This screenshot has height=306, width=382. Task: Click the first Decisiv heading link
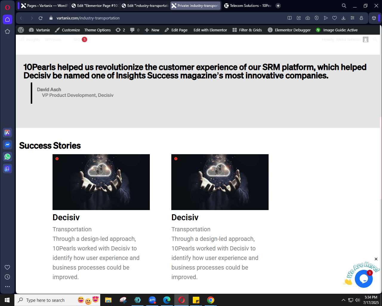pyautogui.click(x=66, y=217)
